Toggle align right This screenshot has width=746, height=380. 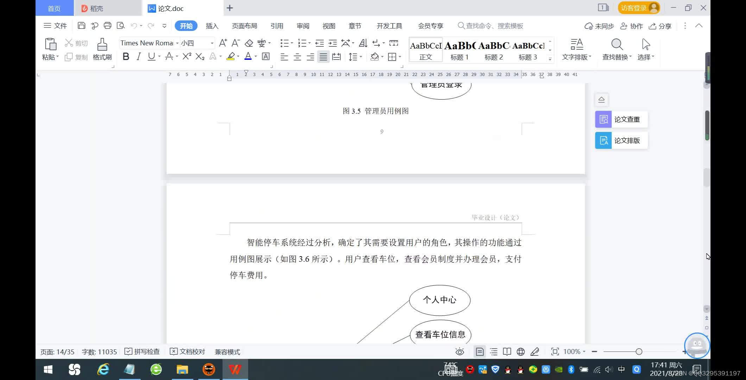click(x=310, y=57)
